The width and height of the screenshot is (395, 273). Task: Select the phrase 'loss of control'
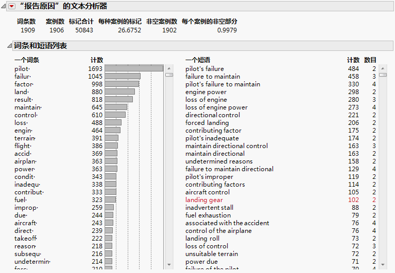point(207,246)
